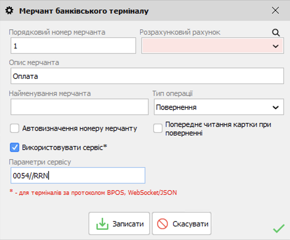Enable Автовизначення номеру мерчанту checkbox
The width and height of the screenshot is (290, 240).
pyautogui.click(x=15, y=128)
